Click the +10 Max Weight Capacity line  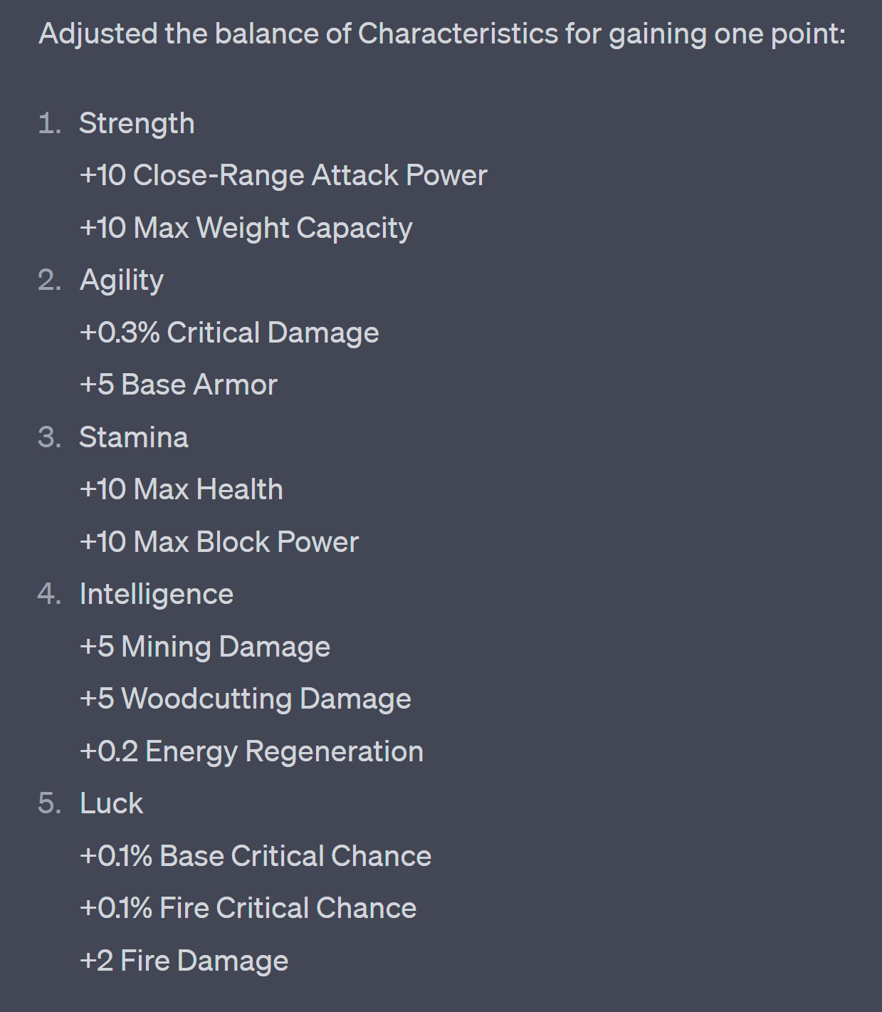coord(246,228)
